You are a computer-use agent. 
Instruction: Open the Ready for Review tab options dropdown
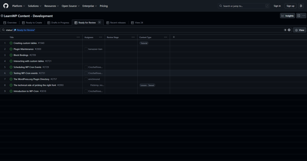tap(100, 22)
